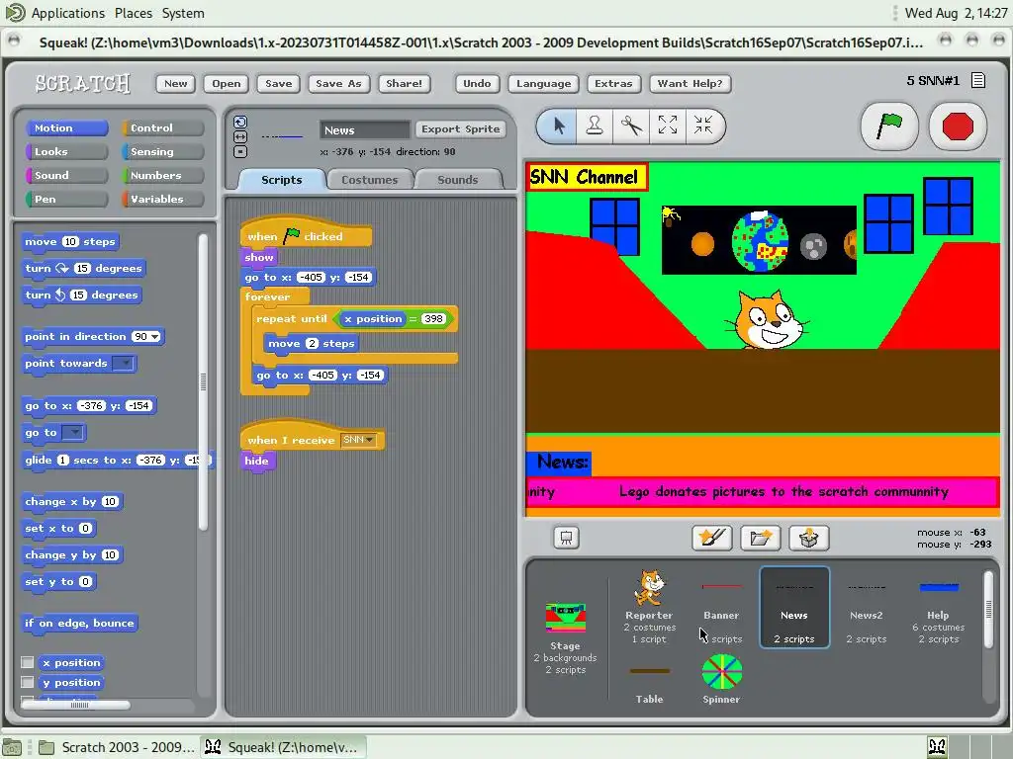This screenshot has height=759, width=1013.
Task: Switch to the Sounds tab
Action: tap(457, 180)
